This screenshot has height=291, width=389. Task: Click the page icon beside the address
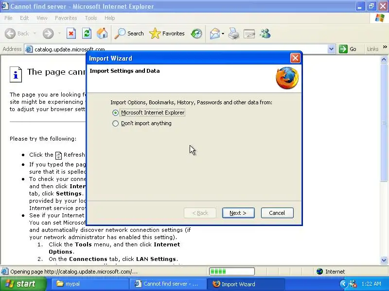click(29, 49)
